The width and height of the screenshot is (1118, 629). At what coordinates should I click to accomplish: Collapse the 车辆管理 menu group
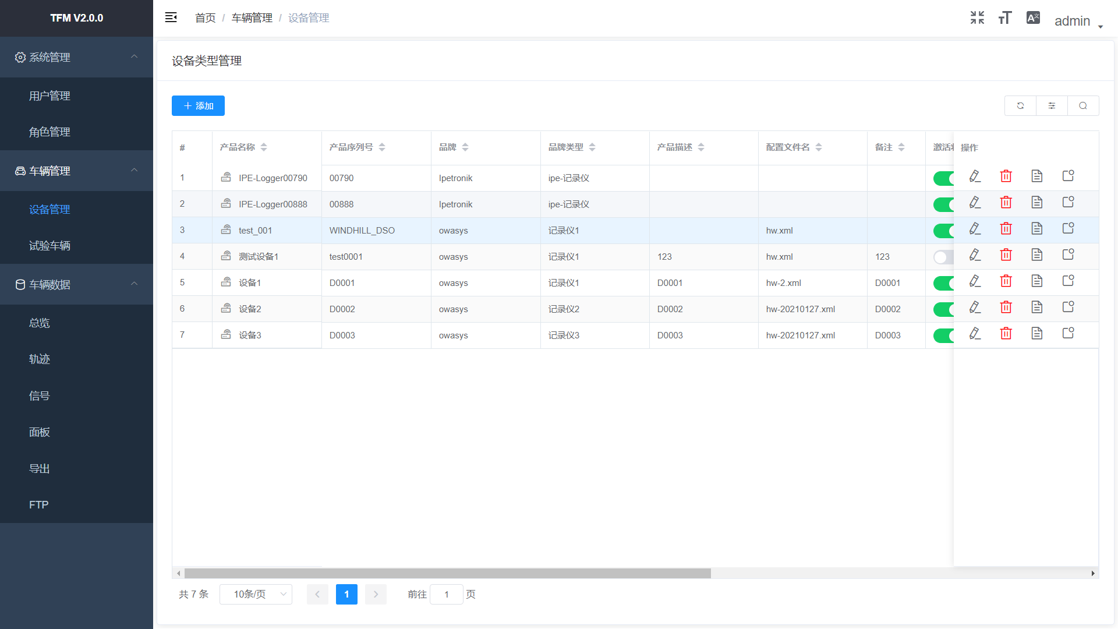(76, 171)
